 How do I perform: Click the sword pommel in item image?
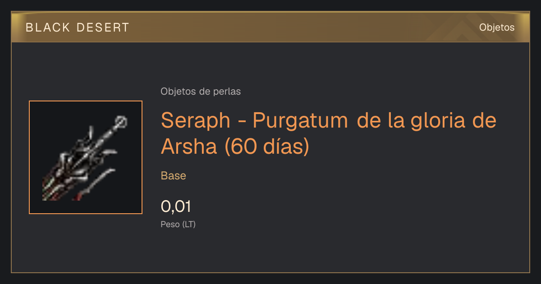pos(121,122)
